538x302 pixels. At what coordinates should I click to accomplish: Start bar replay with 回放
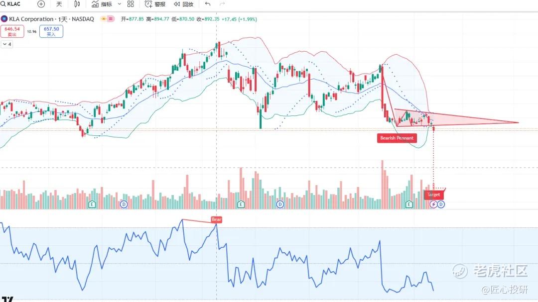coord(183,4)
